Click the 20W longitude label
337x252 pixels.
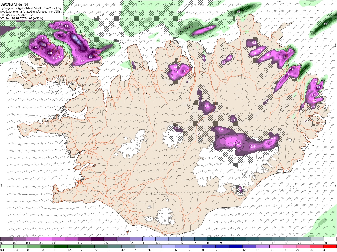pos(140,1)
